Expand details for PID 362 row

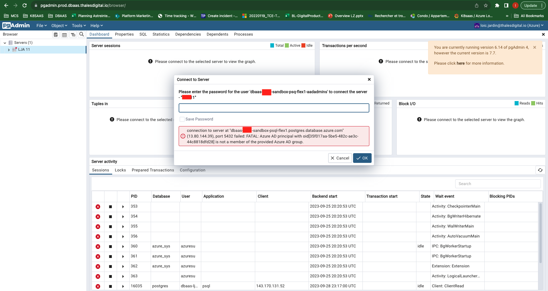pyautogui.click(x=123, y=267)
